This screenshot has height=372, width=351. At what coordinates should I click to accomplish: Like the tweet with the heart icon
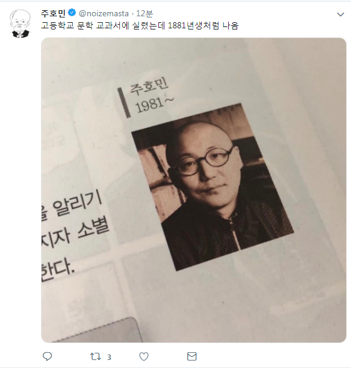pyautogui.click(x=144, y=356)
